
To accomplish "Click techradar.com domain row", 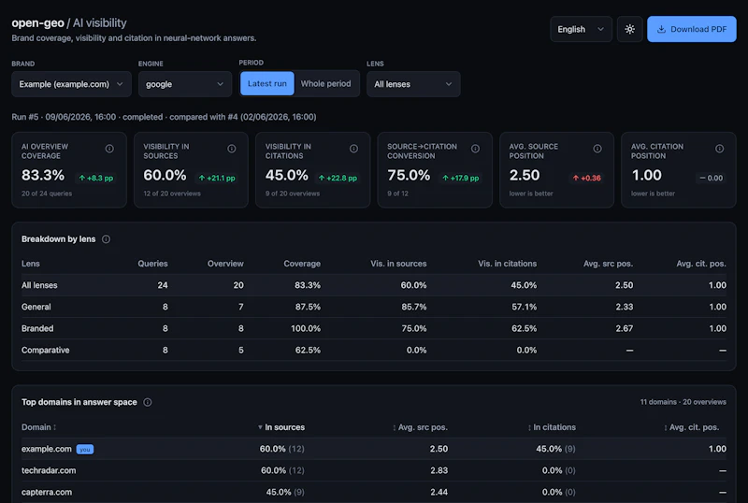I will pos(373,470).
